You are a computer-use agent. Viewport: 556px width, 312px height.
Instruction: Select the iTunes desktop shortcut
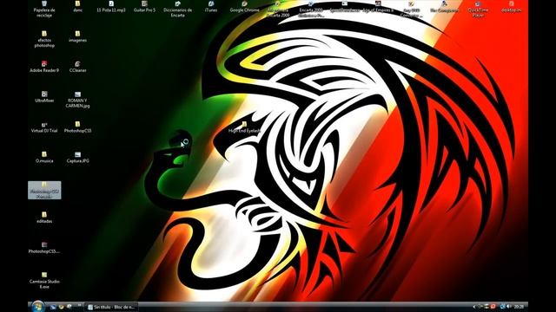[211, 7]
